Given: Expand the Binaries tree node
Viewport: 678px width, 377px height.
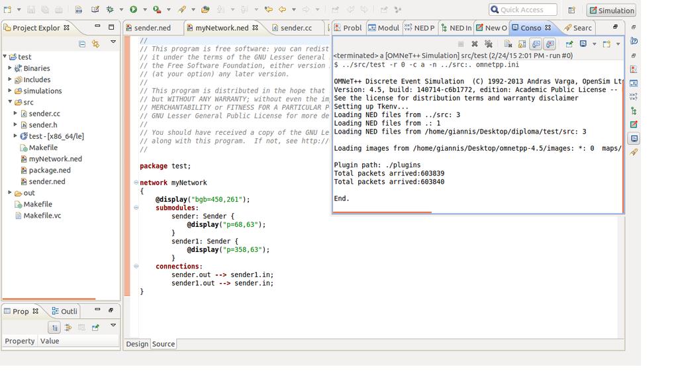Looking at the screenshot, I should [x=9, y=68].
